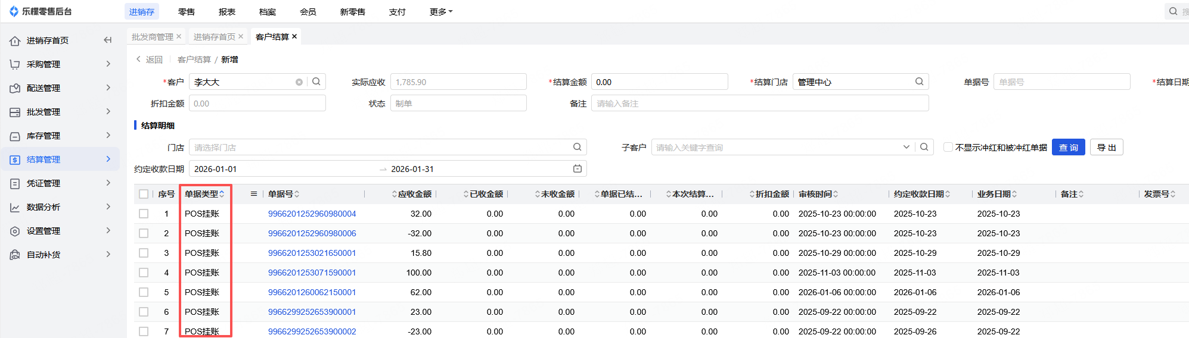Image resolution: width=1189 pixels, height=338 pixels.
Task: Click the 备注 input field
Action: (x=759, y=104)
